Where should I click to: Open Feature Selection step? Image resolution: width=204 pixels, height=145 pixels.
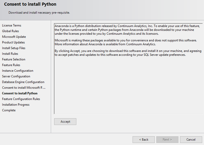point(14,59)
